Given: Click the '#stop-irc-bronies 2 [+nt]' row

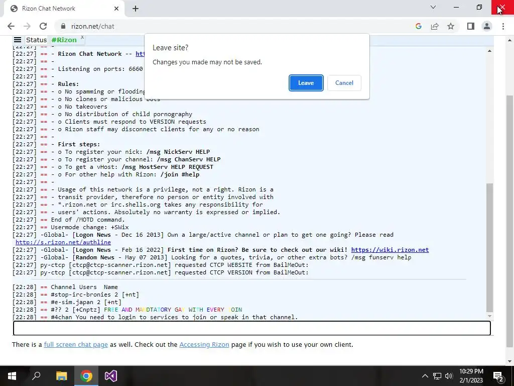Looking at the screenshot, I should [x=95, y=295].
